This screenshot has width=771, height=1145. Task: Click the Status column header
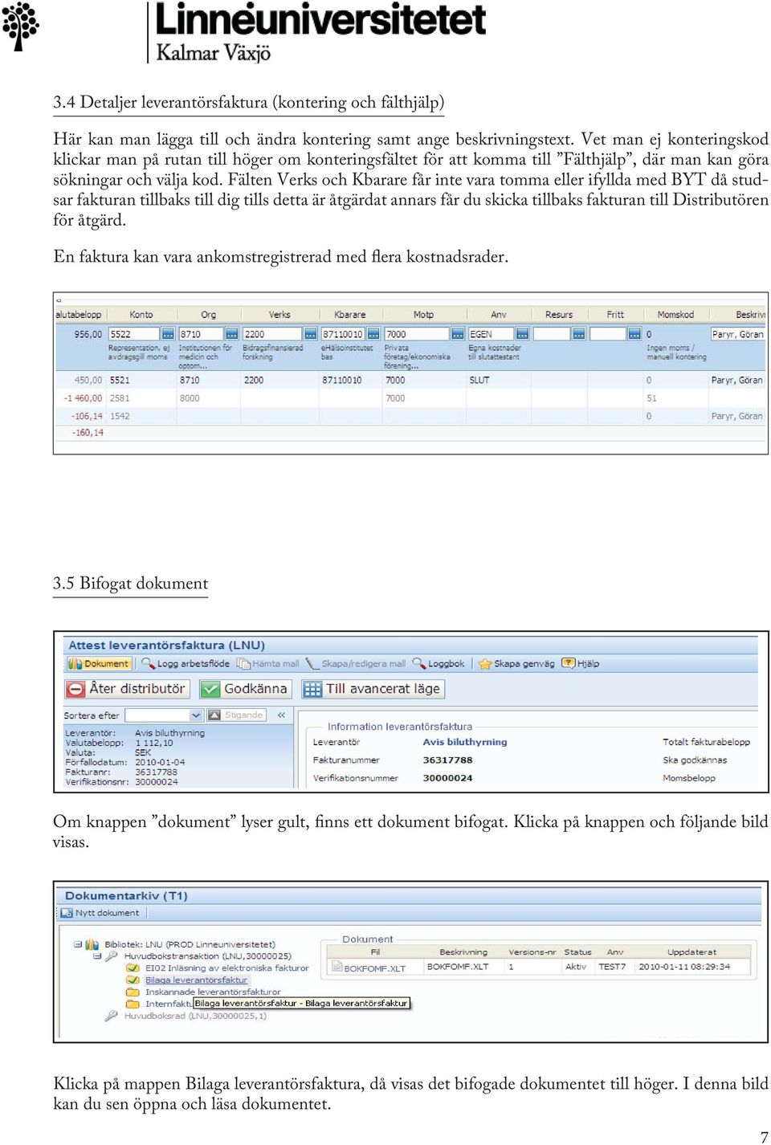point(577,951)
